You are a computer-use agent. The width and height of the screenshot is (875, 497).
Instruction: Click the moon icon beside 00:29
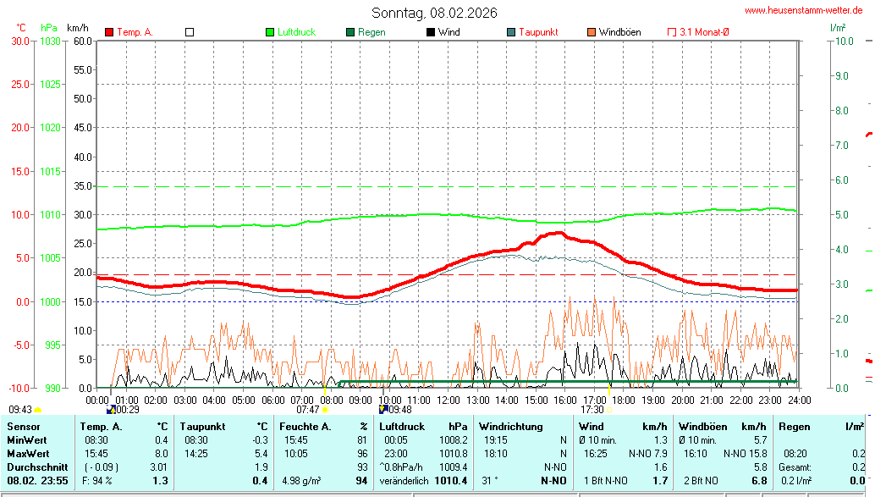tap(111, 410)
